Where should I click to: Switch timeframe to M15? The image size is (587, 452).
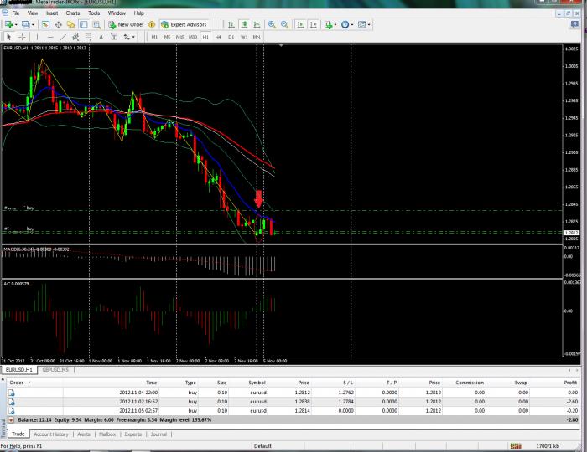point(180,37)
